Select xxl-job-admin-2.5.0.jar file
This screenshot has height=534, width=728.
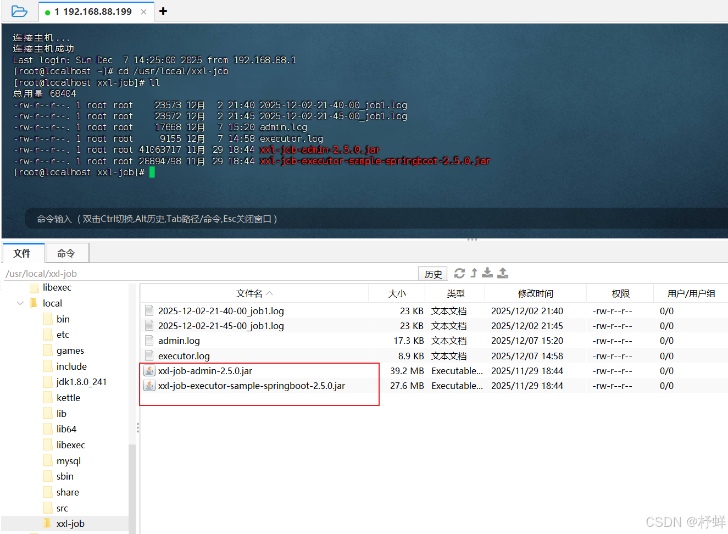click(x=205, y=371)
